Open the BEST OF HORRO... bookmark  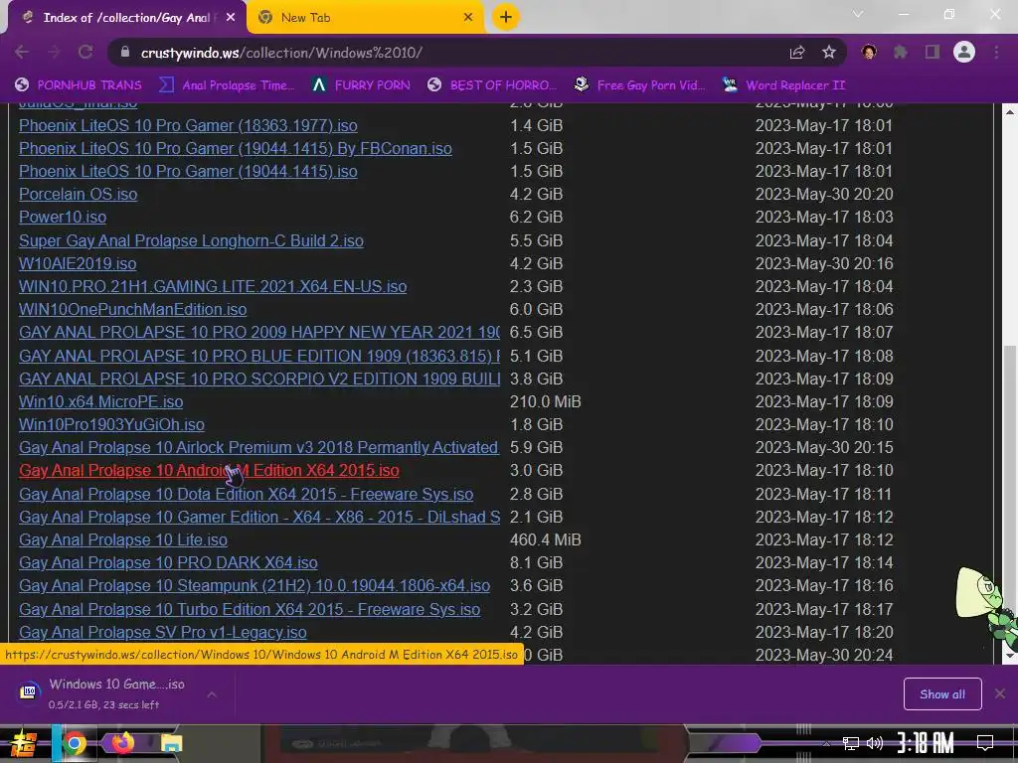[492, 85]
